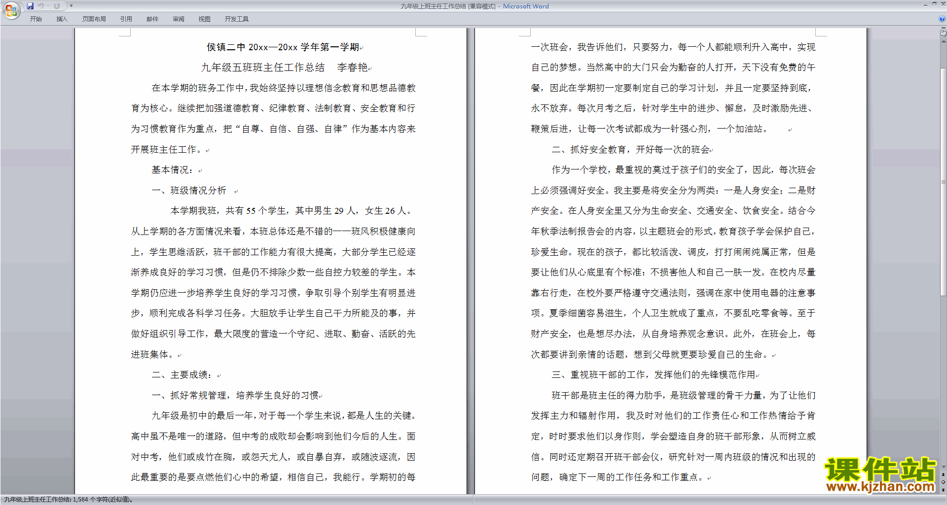Screen dimensions: 947x505
Task: Click the text 开展班主任工作。
Action: point(168,150)
